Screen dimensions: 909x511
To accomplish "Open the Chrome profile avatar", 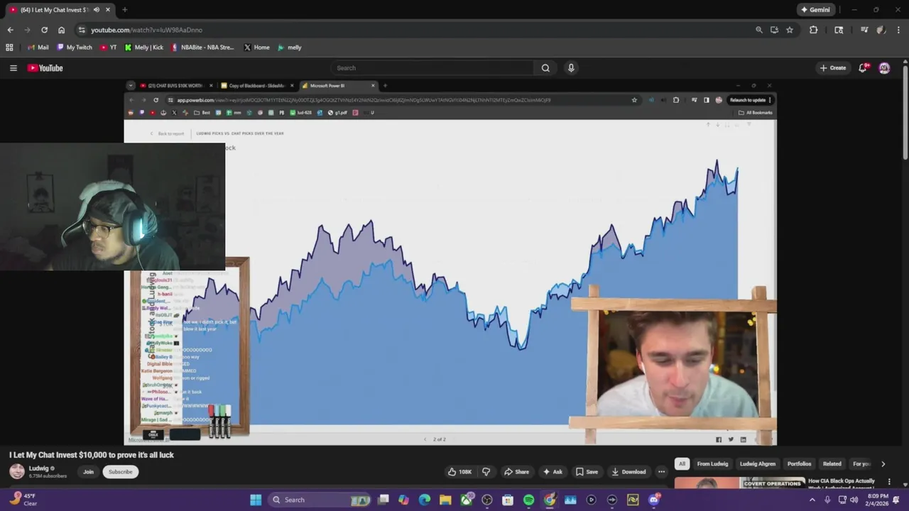I will click(x=881, y=30).
